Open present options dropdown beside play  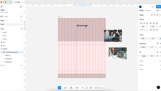click(x=155, y=7)
